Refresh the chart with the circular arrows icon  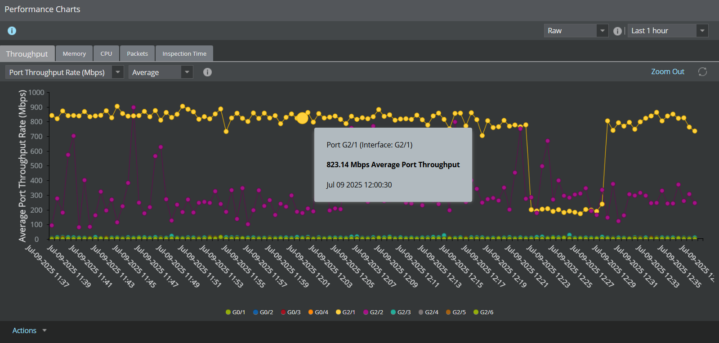coord(702,72)
